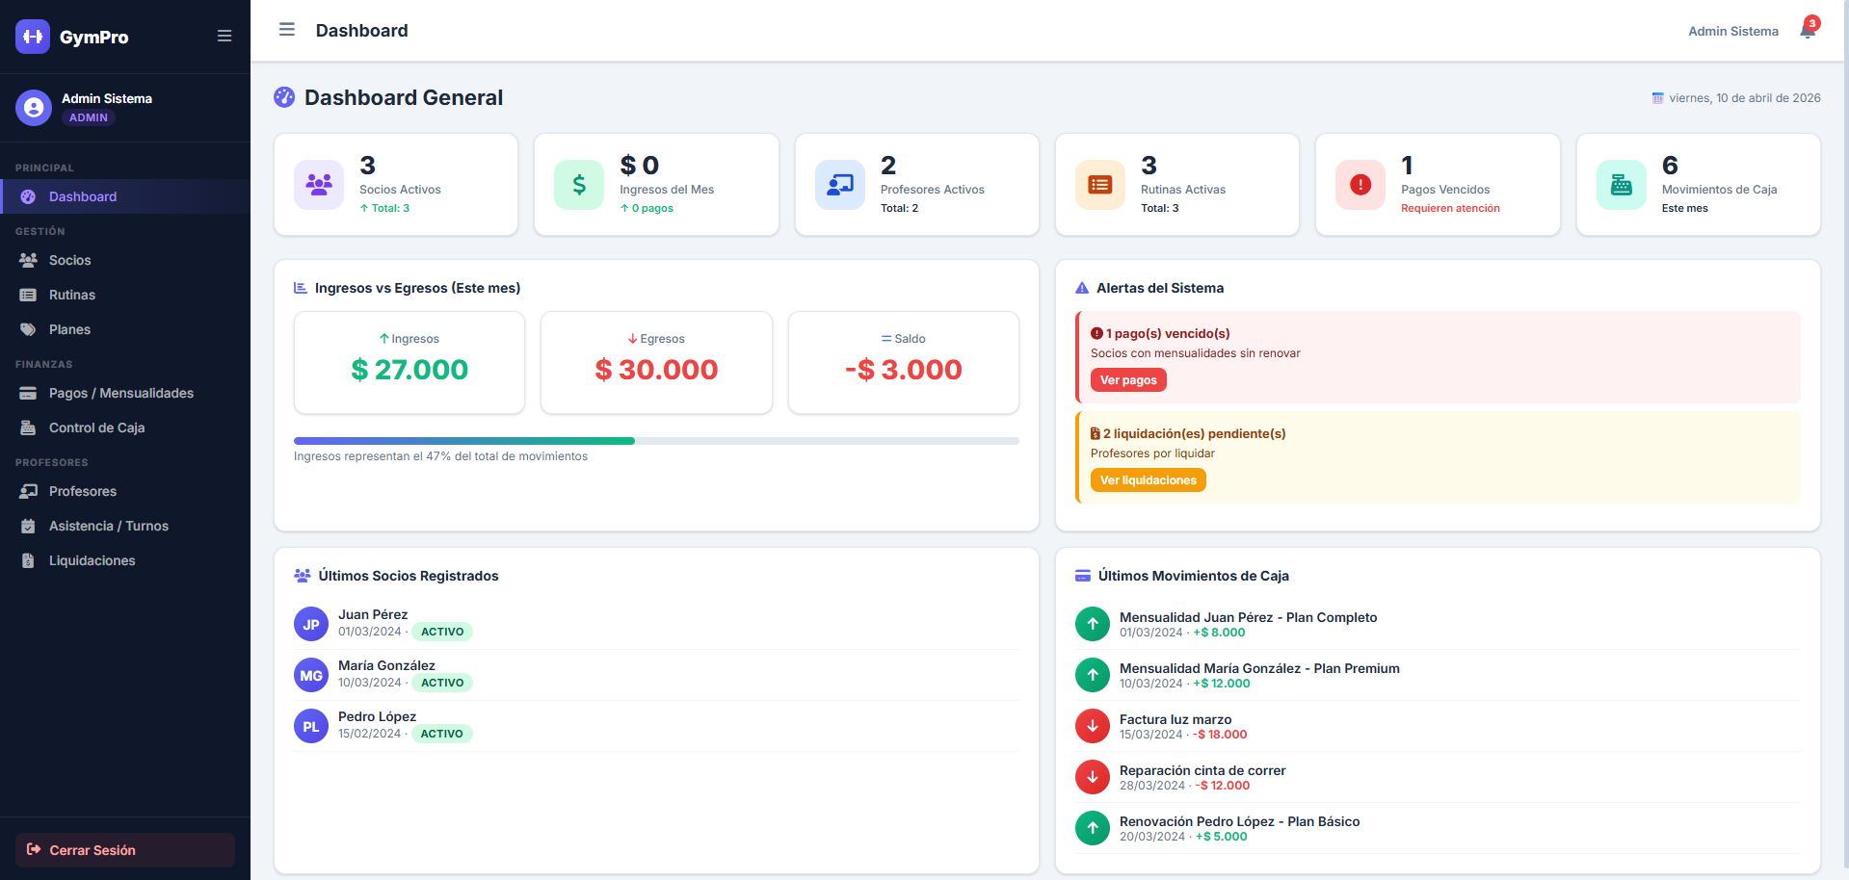Click the Liquidaciones document icon
Screen dimensions: 1849x880
27,560
